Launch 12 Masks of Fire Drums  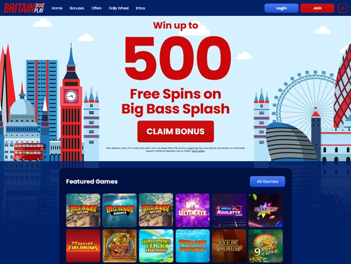83,246
